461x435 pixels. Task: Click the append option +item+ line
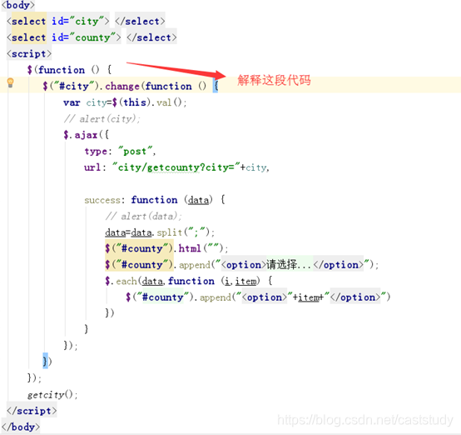pos(258,297)
